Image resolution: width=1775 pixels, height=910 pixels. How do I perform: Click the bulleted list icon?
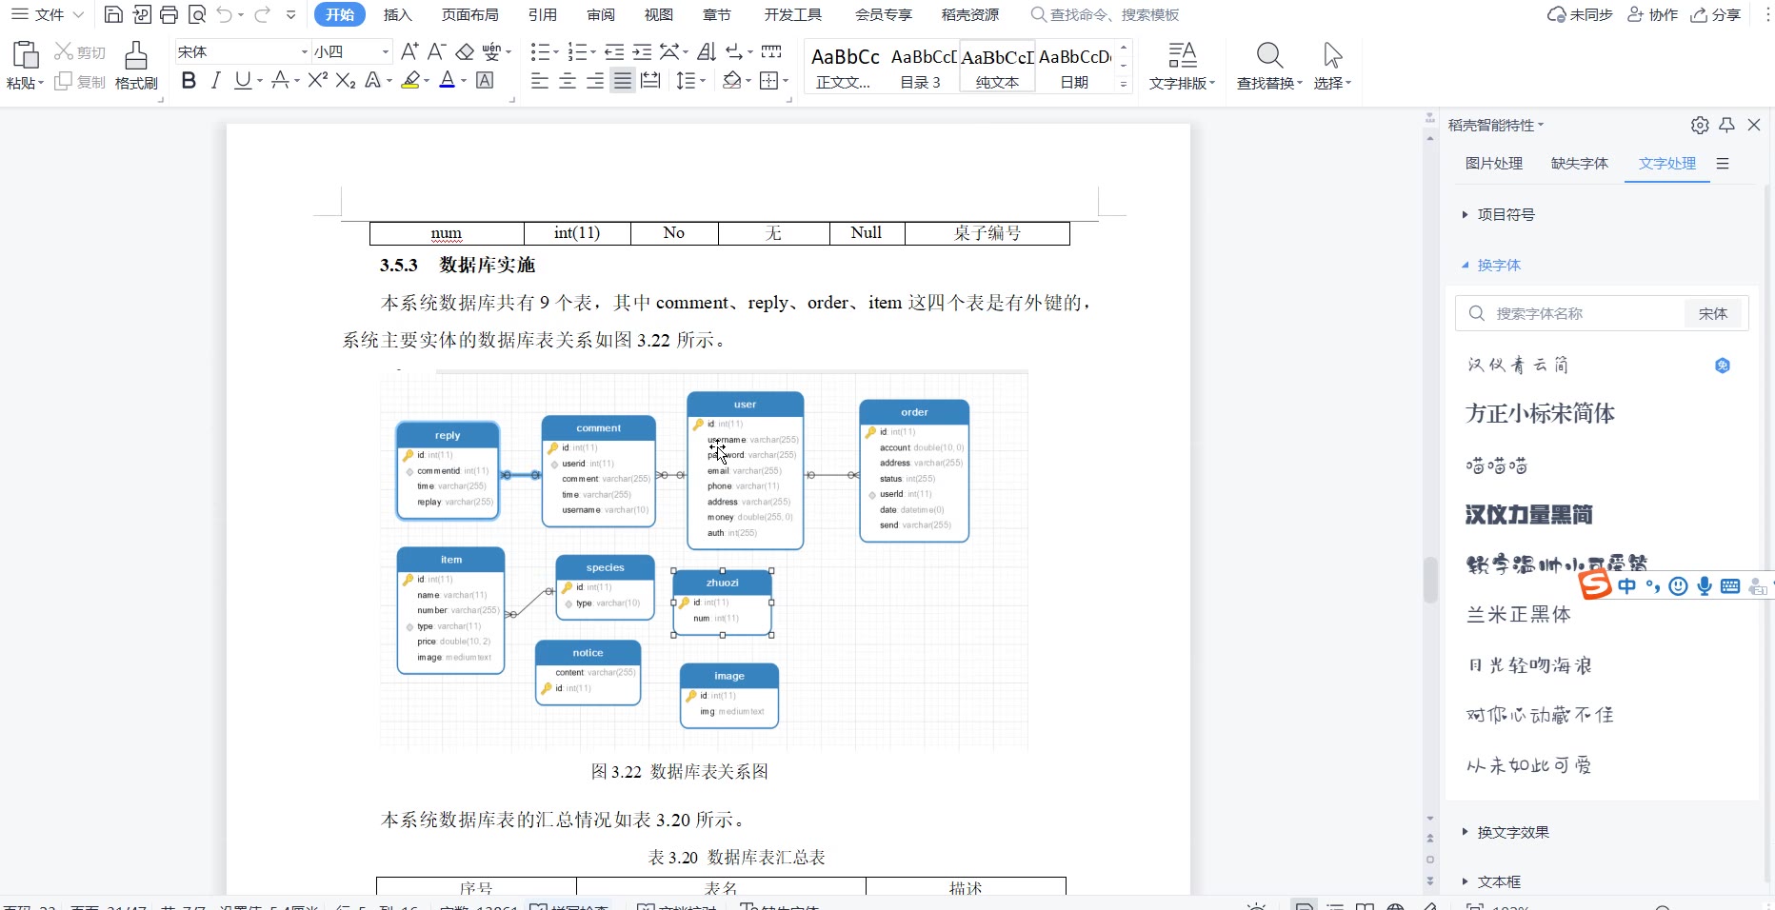point(540,51)
